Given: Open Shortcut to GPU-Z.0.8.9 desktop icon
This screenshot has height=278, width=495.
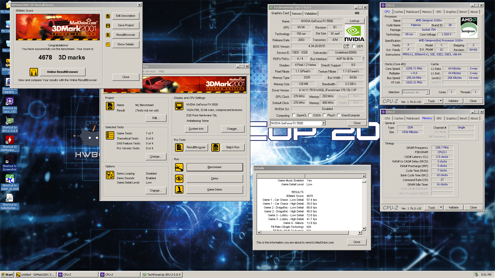Looking at the screenshot, I should [10, 125].
